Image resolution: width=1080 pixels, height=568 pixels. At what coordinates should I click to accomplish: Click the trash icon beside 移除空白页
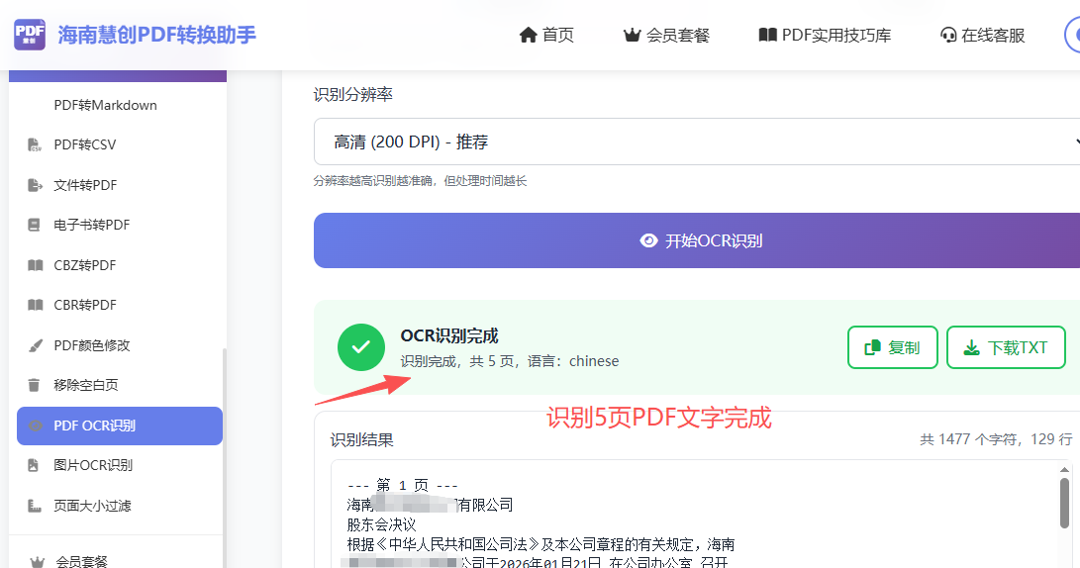click(34, 385)
